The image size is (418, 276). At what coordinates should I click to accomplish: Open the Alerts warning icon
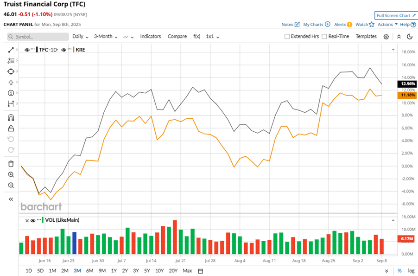click(x=349, y=25)
